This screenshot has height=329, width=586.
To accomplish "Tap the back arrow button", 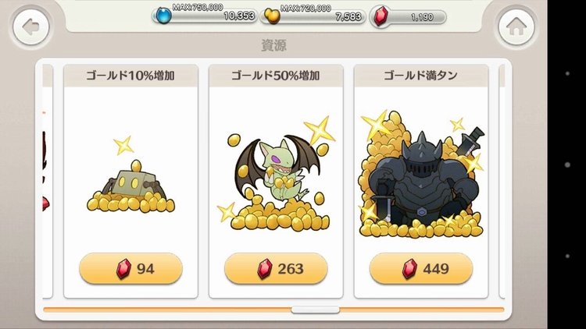I will click(x=31, y=27).
